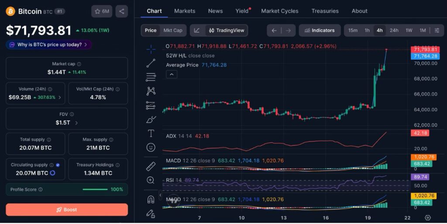Open the Indicators button
Screen dimensions: 447x224
[x=320, y=31]
